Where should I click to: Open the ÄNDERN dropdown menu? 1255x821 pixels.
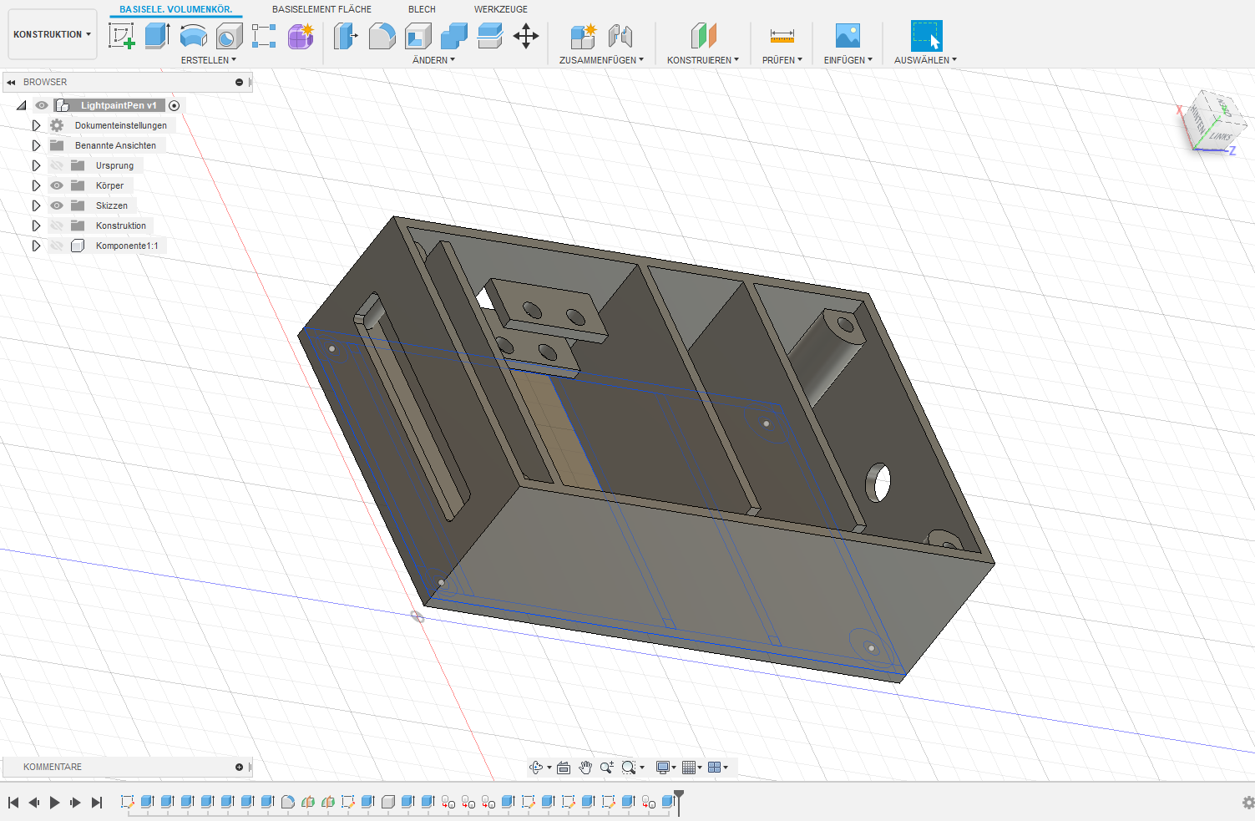pyautogui.click(x=434, y=60)
